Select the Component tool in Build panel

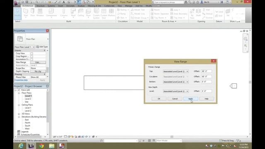pyautogui.click(x=51, y=13)
